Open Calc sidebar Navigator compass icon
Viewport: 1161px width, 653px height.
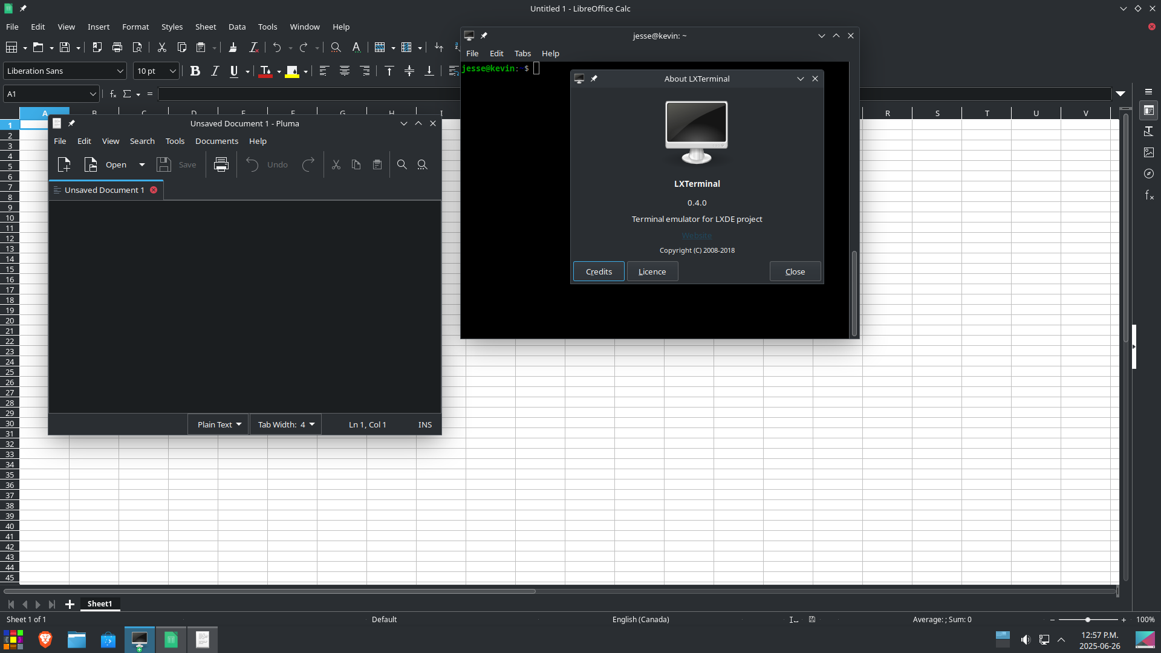coord(1149,174)
